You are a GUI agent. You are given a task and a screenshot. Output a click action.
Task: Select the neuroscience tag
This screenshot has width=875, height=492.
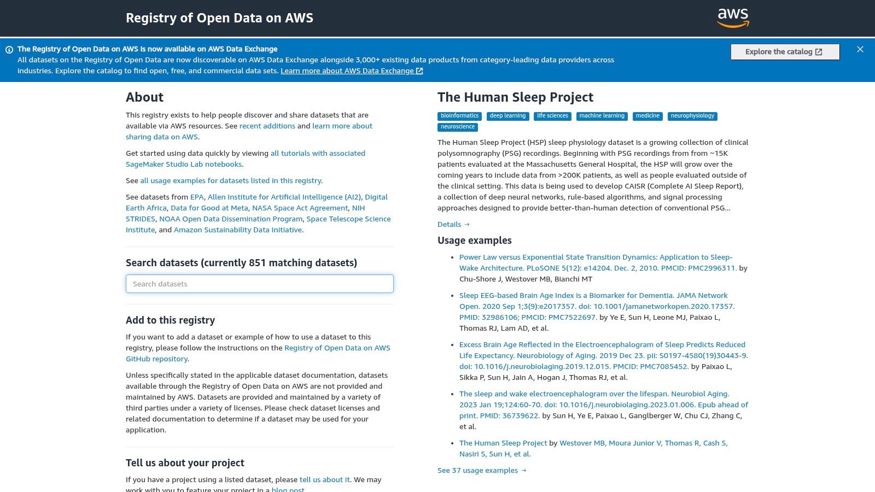457,127
